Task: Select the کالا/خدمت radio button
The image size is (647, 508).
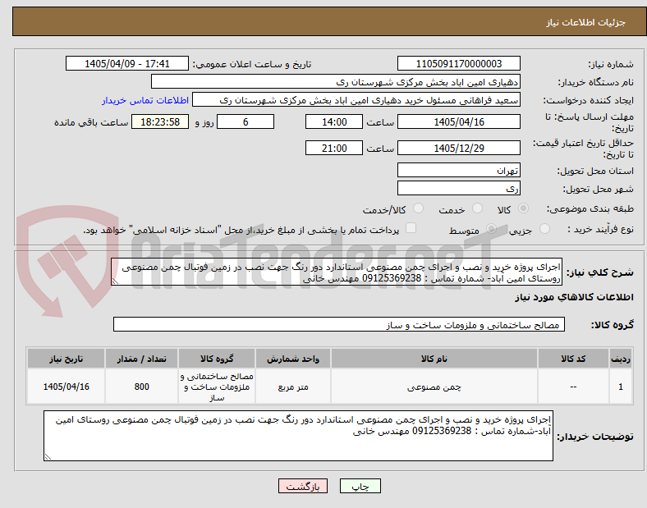Action: pos(419,208)
